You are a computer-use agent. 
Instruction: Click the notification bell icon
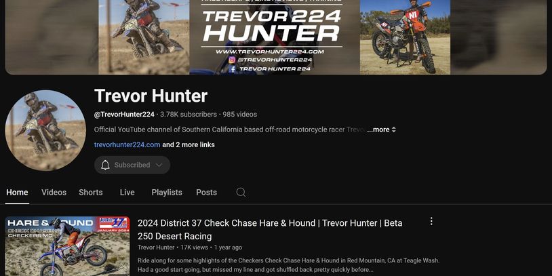pos(105,165)
